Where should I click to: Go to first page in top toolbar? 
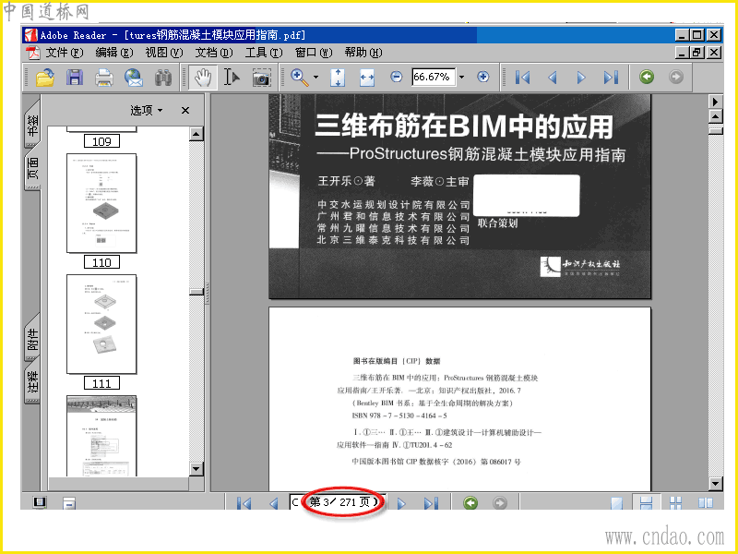pos(522,78)
